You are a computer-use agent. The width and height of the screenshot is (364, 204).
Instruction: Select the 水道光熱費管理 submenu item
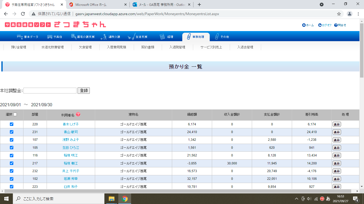pos(52,47)
